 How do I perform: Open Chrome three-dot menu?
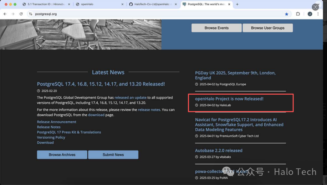pos(318,14)
